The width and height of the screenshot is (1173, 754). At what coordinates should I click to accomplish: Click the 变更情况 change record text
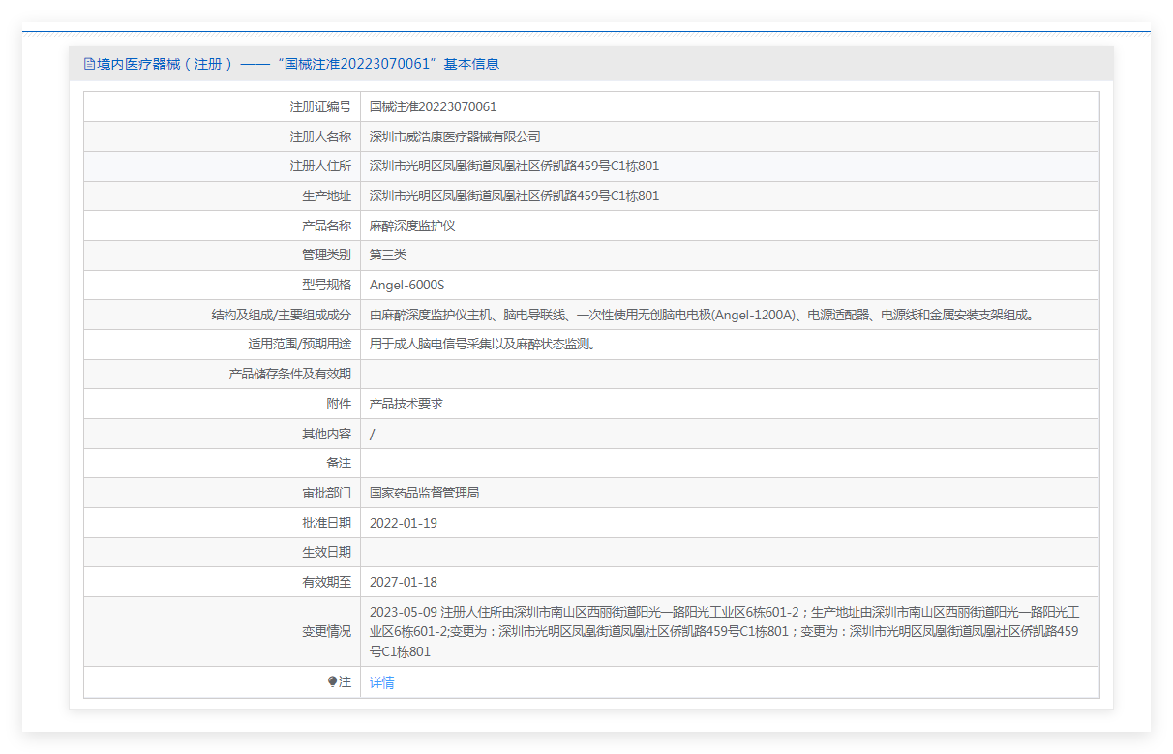pyautogui.click(x=724, y=631)
